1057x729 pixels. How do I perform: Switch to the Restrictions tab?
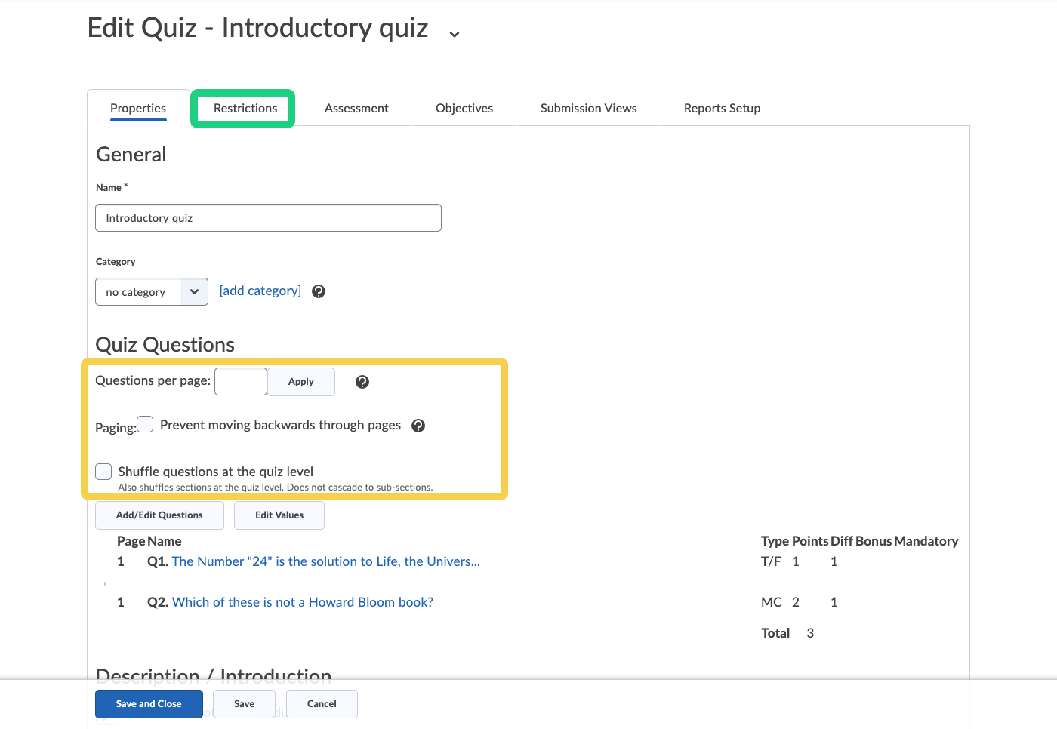coord(245,109)
